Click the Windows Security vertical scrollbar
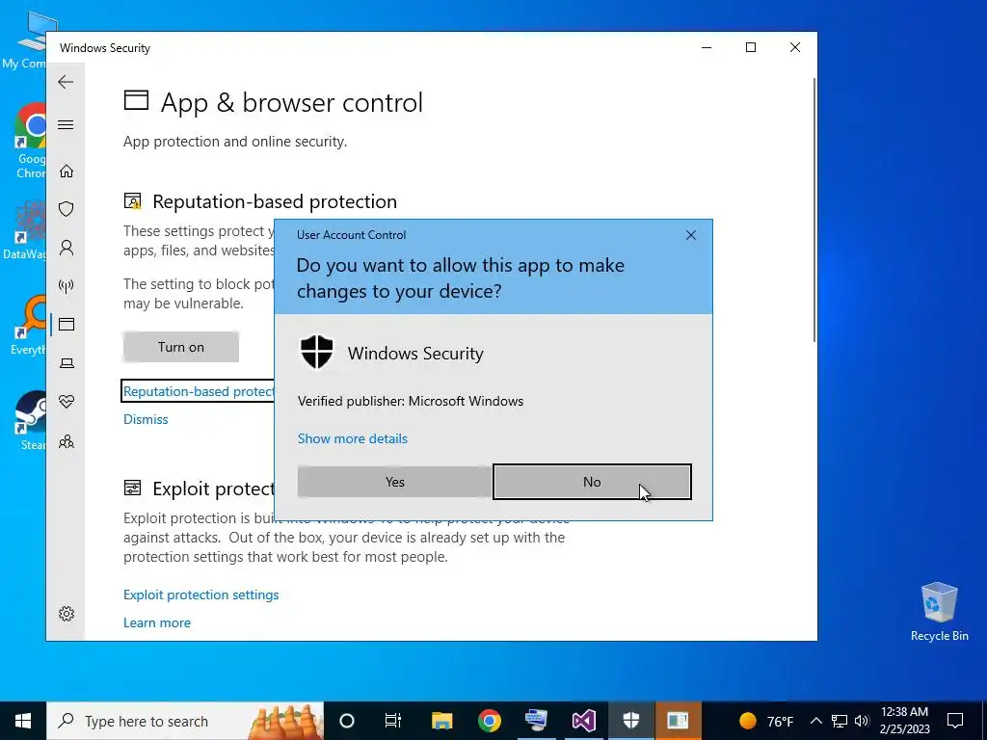Viewport: 987px width, 740px height. tap(814, 211)
